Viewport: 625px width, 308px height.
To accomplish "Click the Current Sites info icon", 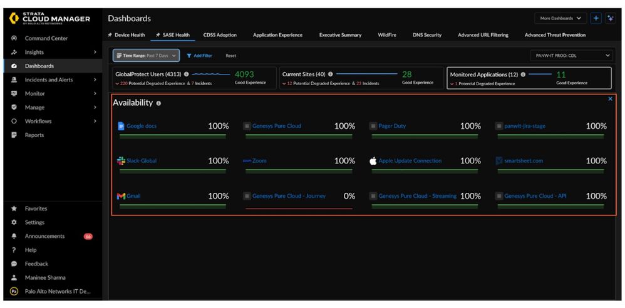I will coord(331,74).
